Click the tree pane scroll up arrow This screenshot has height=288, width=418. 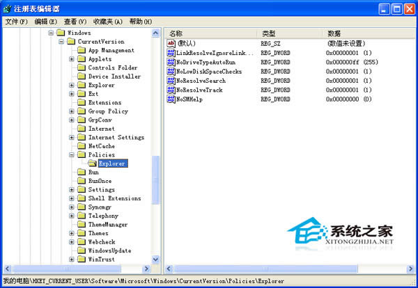155,33
